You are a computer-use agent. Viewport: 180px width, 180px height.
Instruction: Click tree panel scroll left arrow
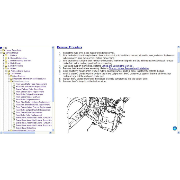1,132
